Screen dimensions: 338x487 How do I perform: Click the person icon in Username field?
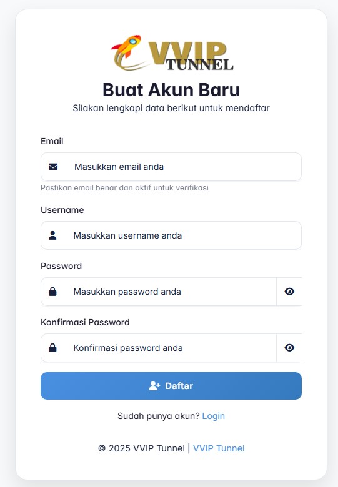click(53, 235)
